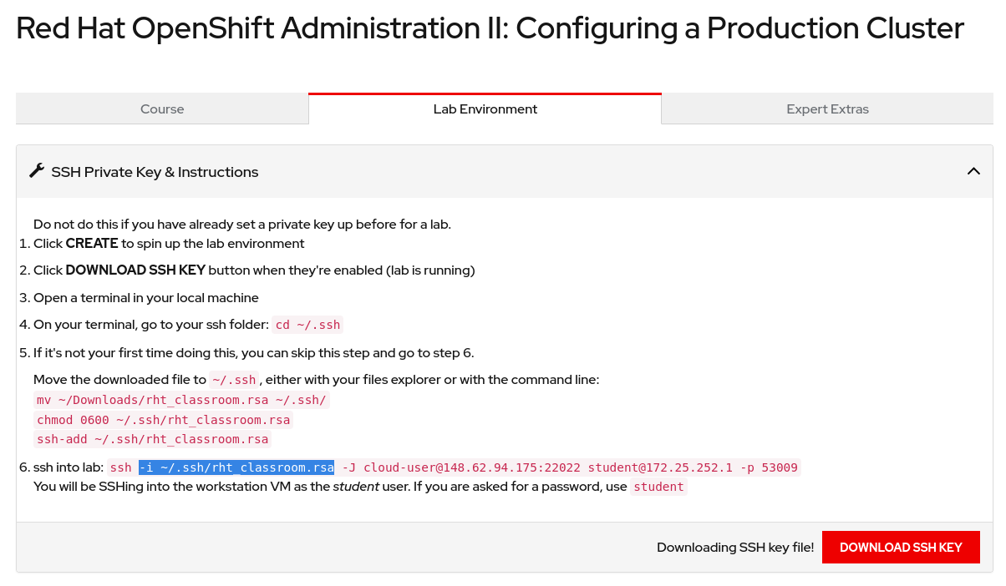Viewport: 1006px width, 586px height.
Task: Click the bold CREATE word in step 1
Action: (92, 244)
